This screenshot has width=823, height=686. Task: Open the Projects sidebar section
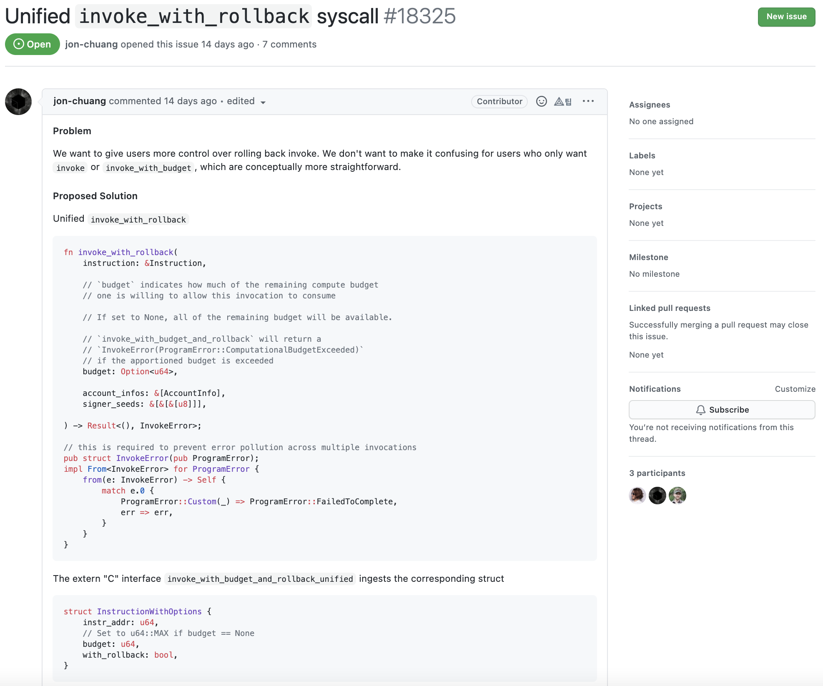645,206
